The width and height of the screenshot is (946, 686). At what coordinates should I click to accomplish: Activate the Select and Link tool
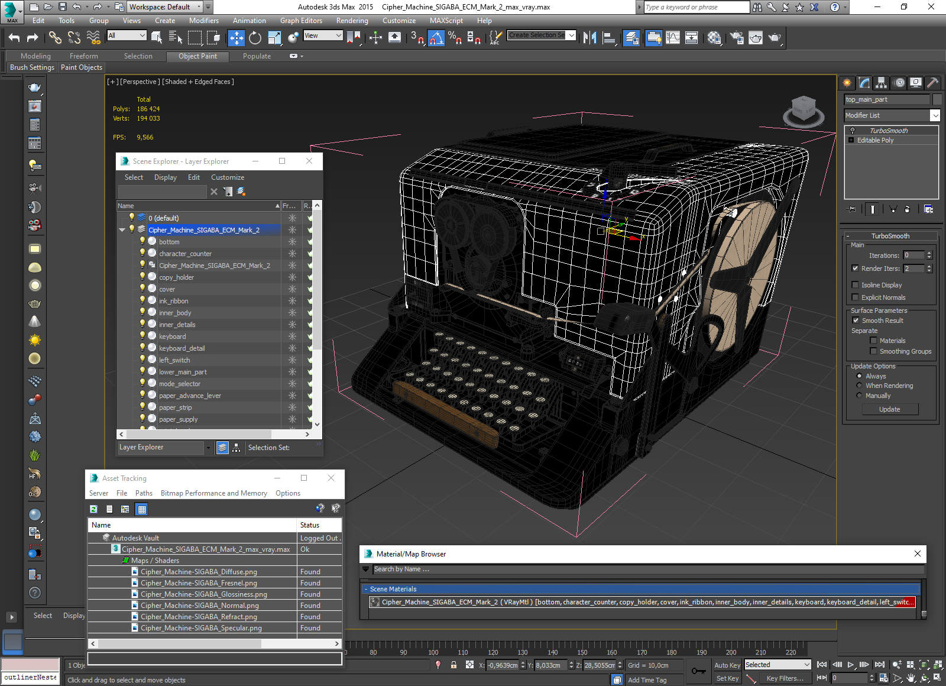pyautogui.click(x=55, y=38)
